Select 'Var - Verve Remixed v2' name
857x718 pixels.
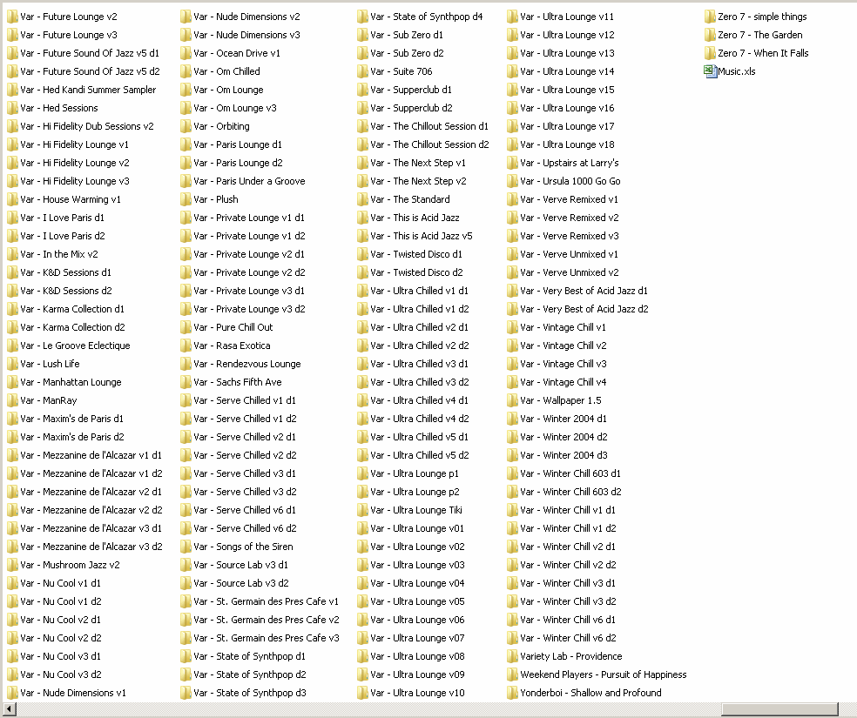tap(570, 218)
